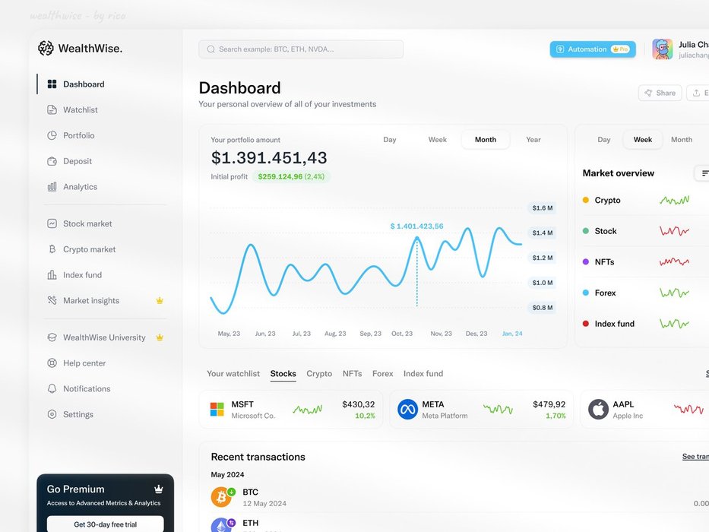Open Dashboard grid icon in sidebar
This screenshot has width=709, height=532.
pos(52,84)
